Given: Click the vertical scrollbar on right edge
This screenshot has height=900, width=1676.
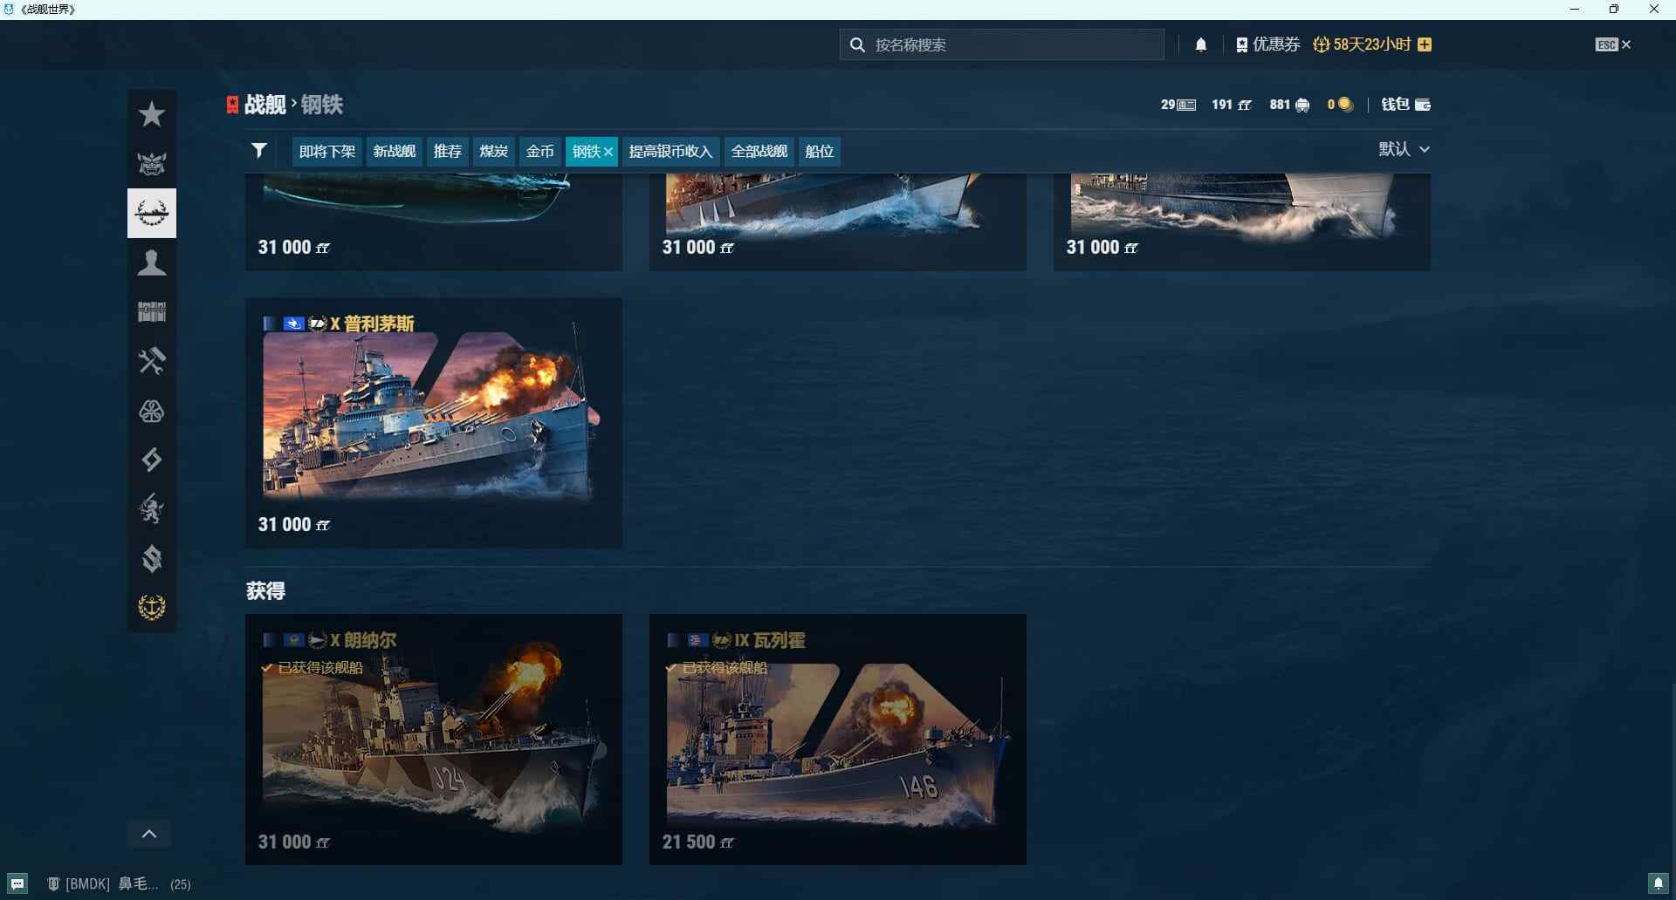Looking at the screenshot, I should 1673,781.
